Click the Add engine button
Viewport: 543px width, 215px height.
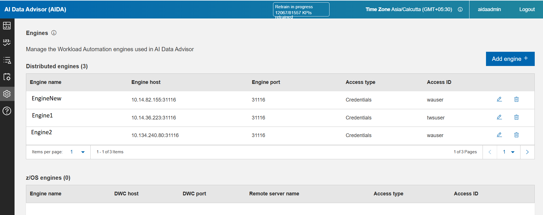click(x=510, y=59)
